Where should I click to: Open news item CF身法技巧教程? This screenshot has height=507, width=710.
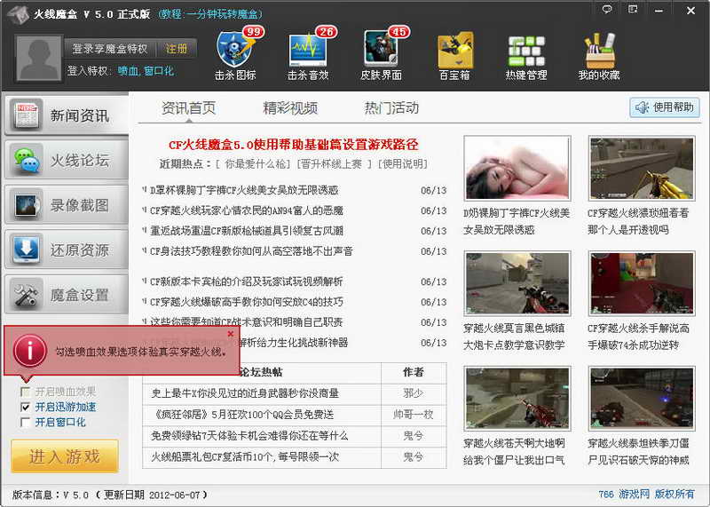point(251,251)
